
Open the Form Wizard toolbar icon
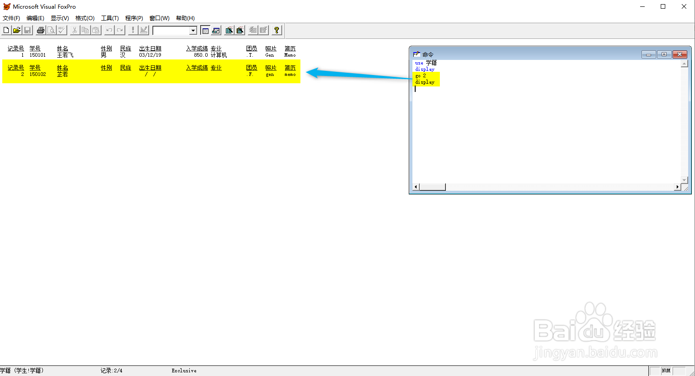point(229,30)
